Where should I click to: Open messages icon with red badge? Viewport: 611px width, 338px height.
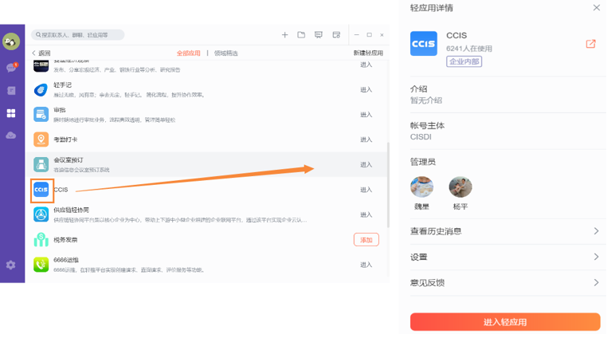(11, 68)
